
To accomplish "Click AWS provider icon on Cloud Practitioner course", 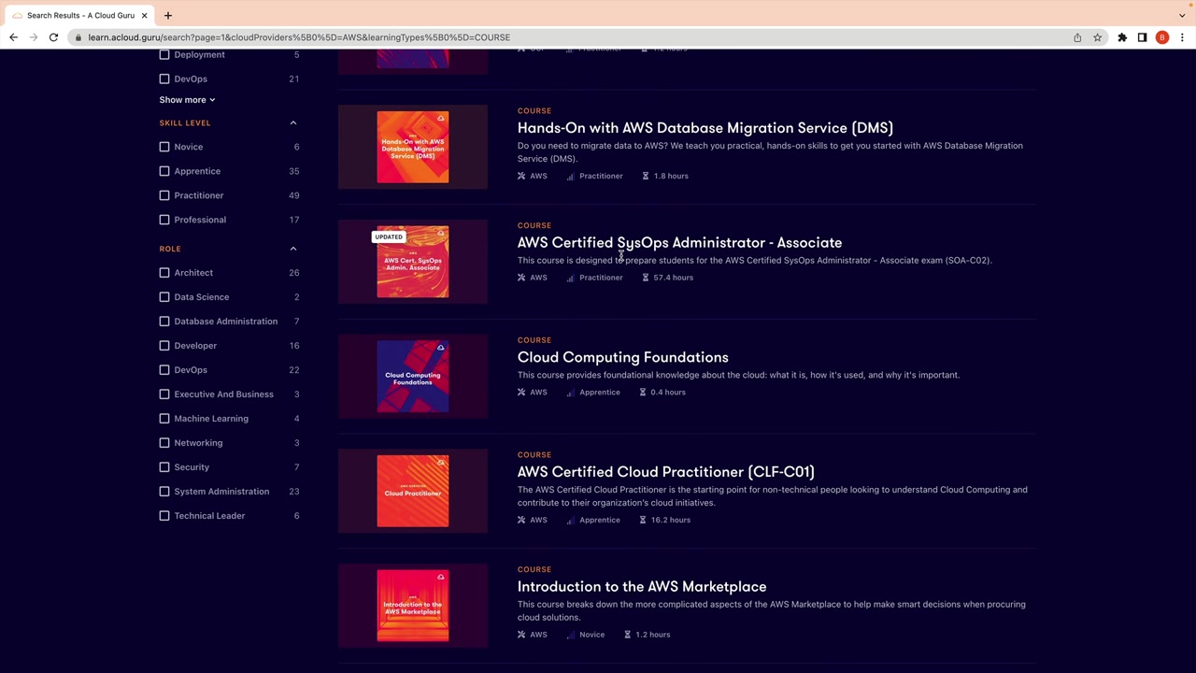I will pyautogui.click(x=521, y=520).
